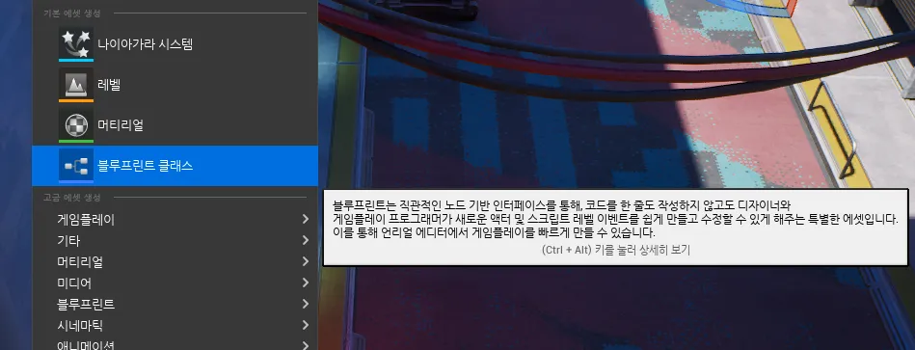The height and width of the screenshot is (350, 915).
Task: Select the 나이아가라 시스템 menu entry label
Action: [x=146, y=43]
